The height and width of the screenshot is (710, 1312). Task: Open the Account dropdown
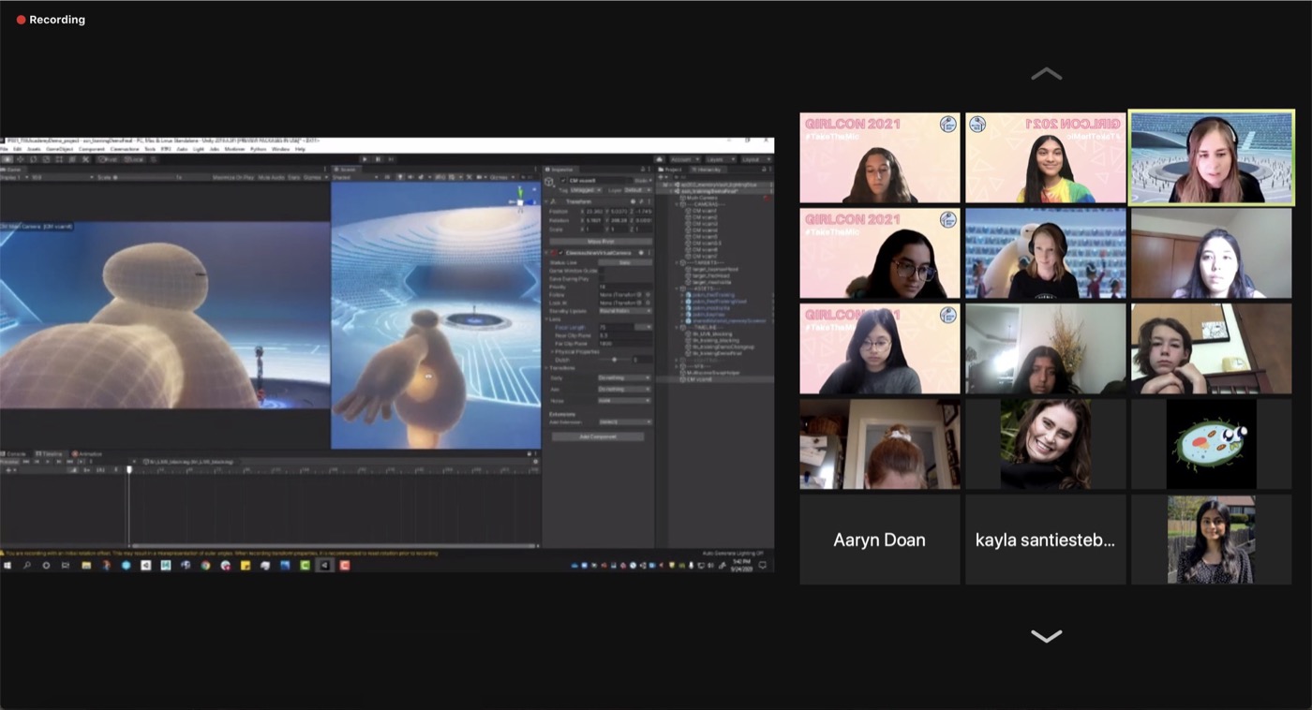(683, 159)
